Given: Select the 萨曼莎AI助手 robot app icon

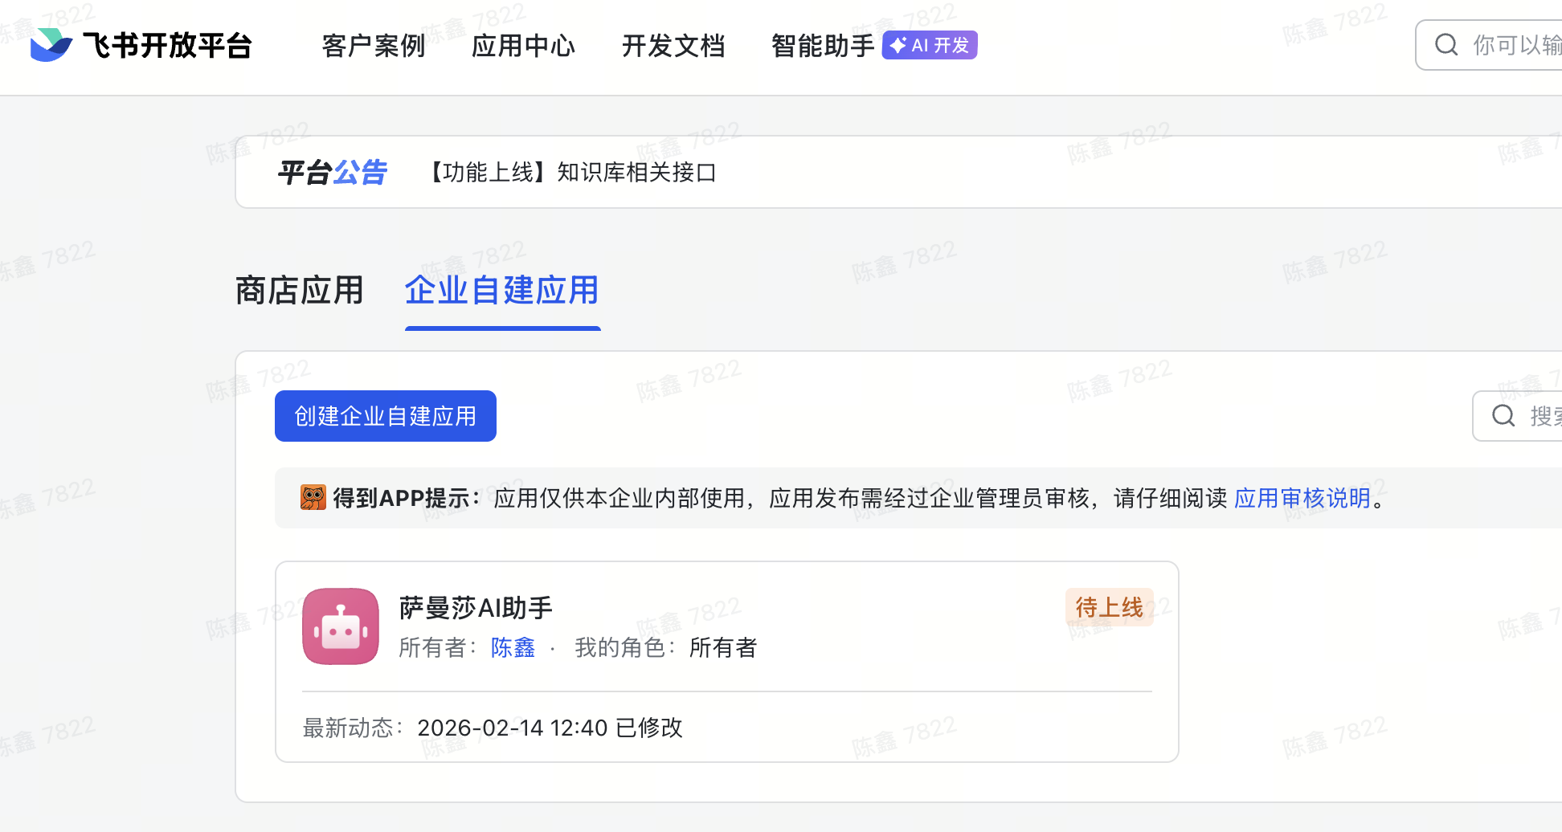Looking at the screenshot, I should point(340,626).
